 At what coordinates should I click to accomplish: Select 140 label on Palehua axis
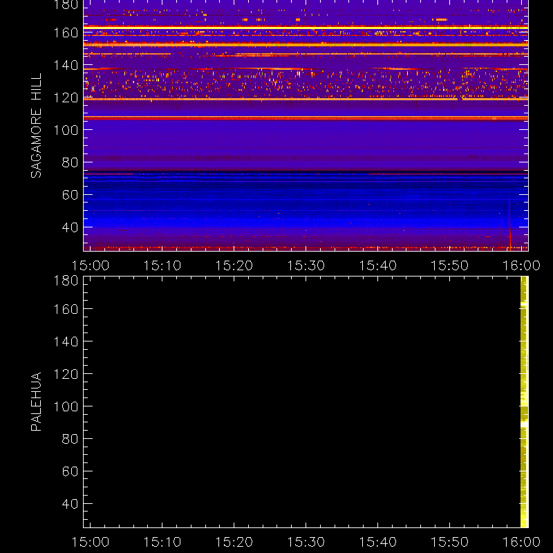(x=66, y=341)
